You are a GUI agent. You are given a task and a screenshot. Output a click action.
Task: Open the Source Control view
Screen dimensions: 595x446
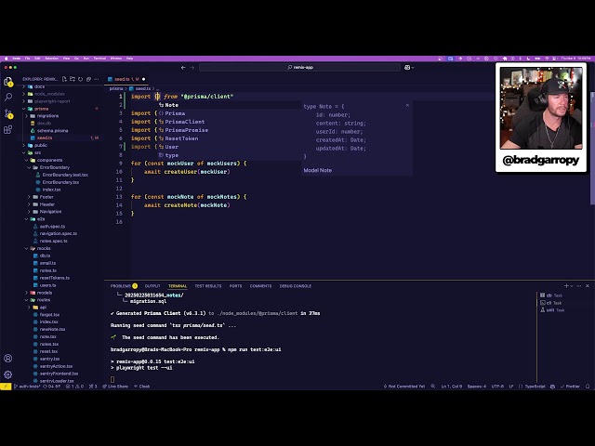pos(8,113)
